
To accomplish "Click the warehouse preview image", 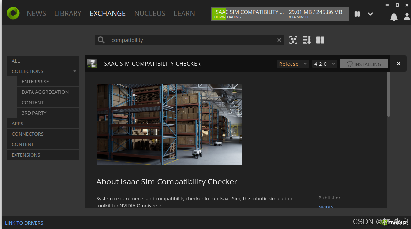I will pos(169,124).
